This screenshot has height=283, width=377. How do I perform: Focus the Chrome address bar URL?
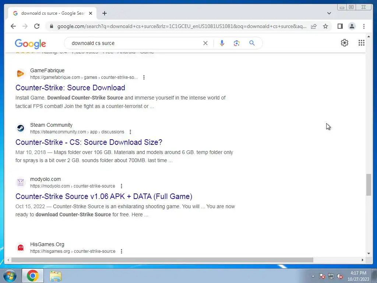pyautogui.click(x=182, y=26)
